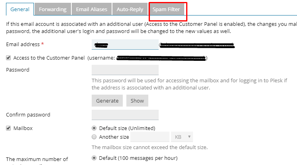Click the Show password button
The width and height of the screenshot is (297, 165).
click(x=137, y=101)
